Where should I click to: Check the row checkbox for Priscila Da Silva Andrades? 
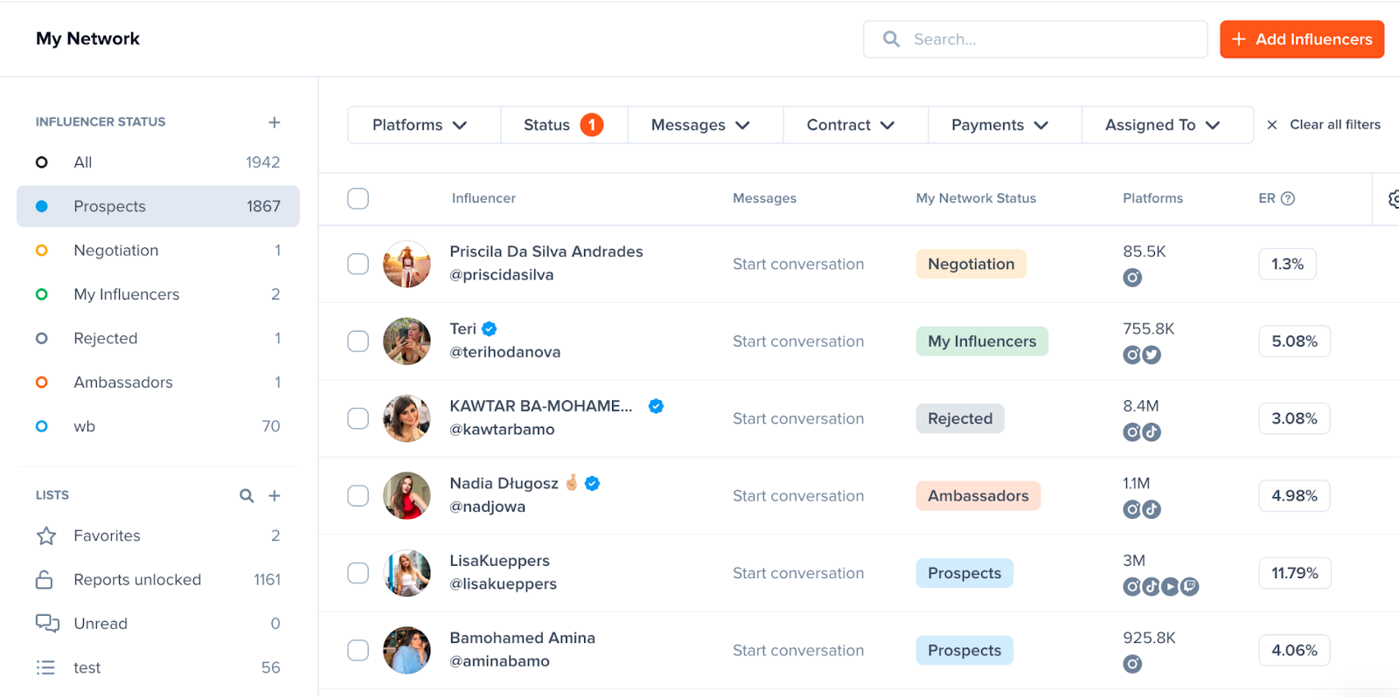click(x=358, y=264)
